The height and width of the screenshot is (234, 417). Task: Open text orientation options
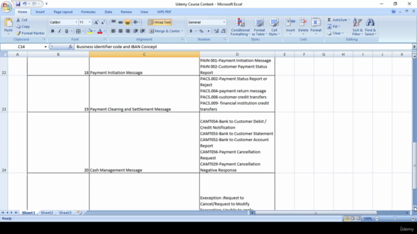pyautogui.click(x=136, y=22)
